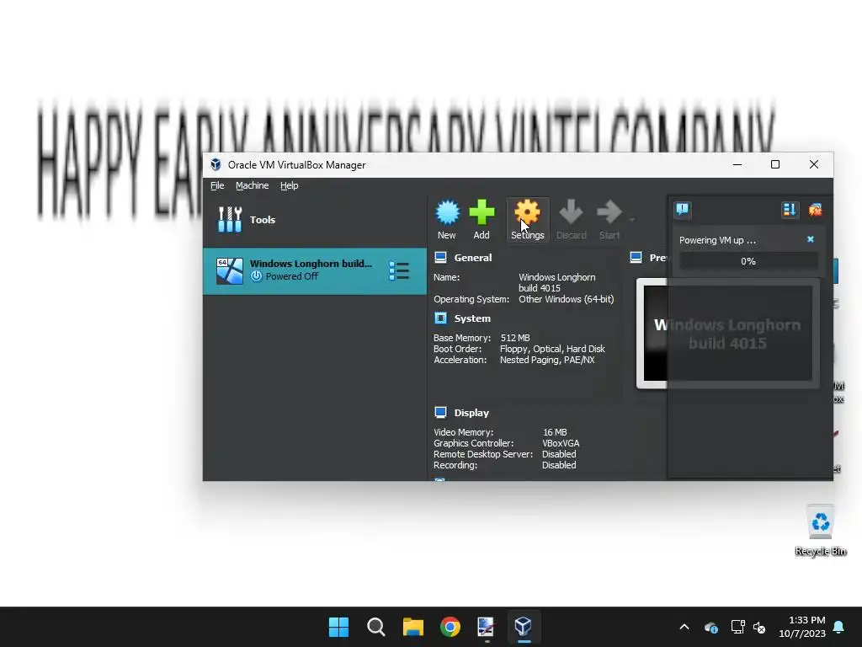Click the System section header
The height and width of the screenshot is (647, 862).
pos(472,318)
